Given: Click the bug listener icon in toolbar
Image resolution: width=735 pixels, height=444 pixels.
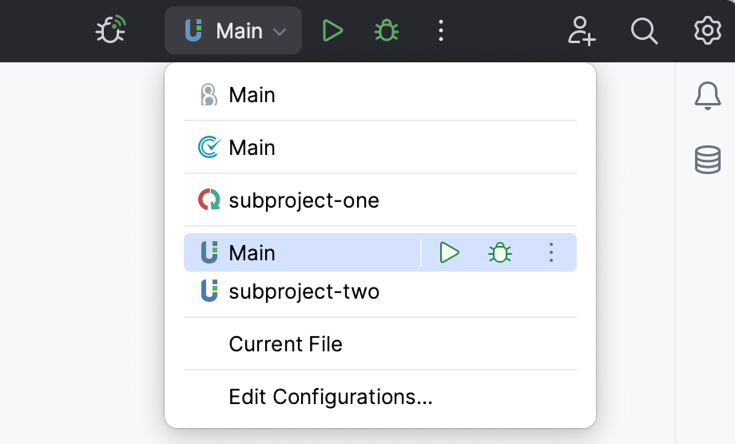Looking at the screenshot, I should point(110,30).
